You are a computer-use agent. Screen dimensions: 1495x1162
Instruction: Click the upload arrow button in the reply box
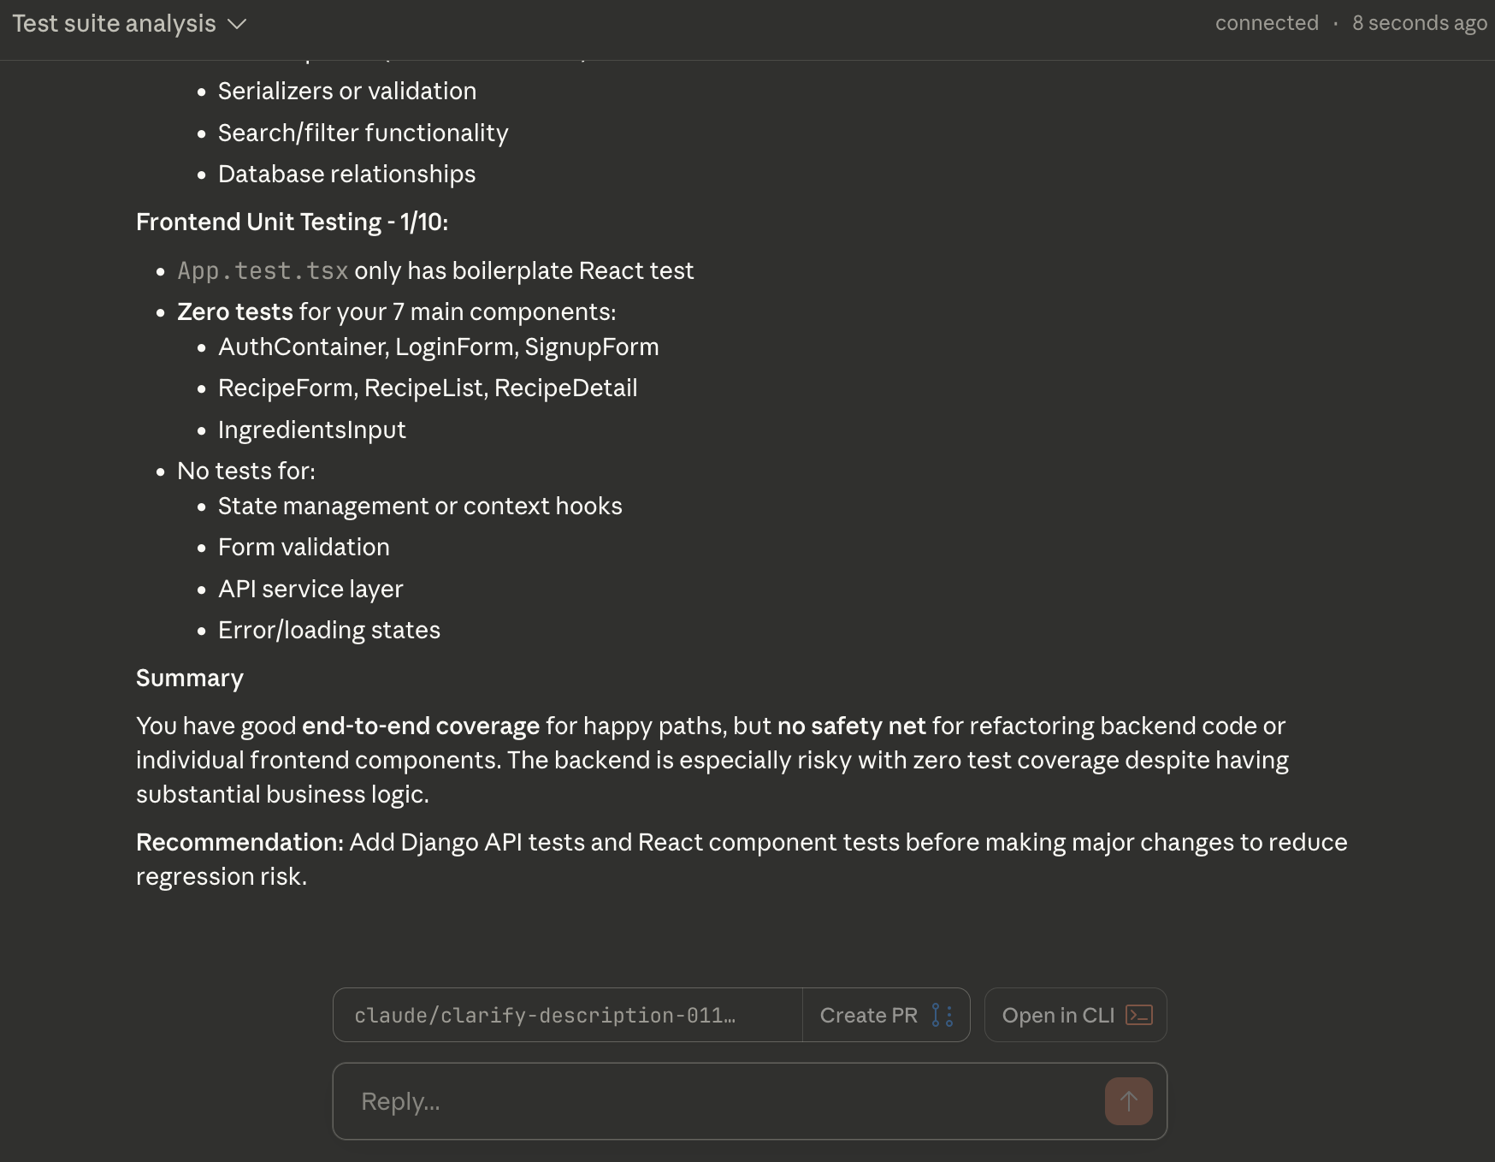coord(1128,1101)
